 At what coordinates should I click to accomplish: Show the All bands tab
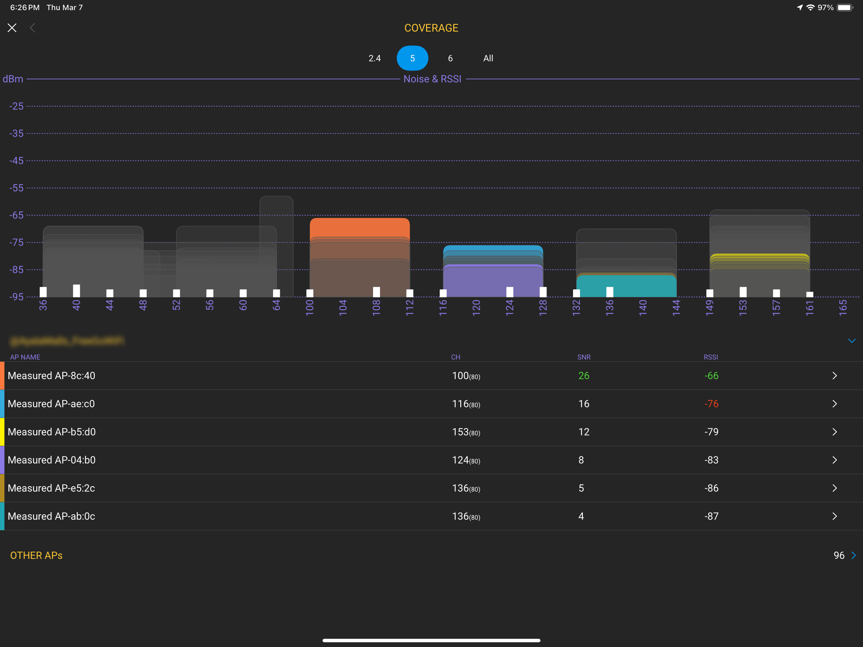[488, 58]
